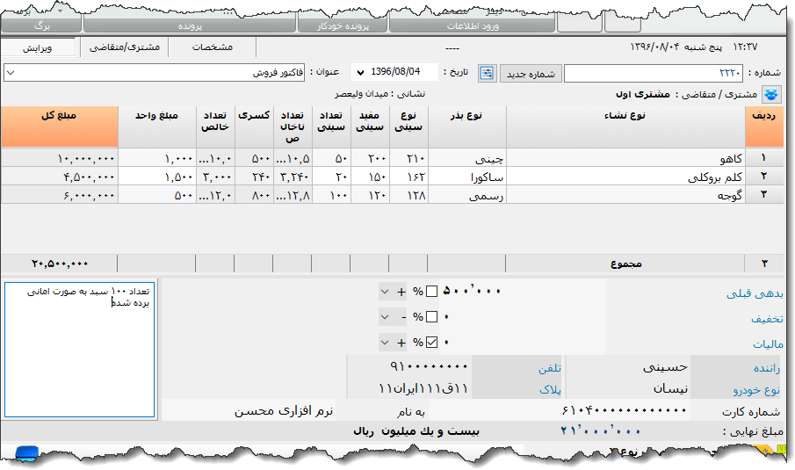
Task: Click the شماره invoice number field
Action: [x=653, y=74]
